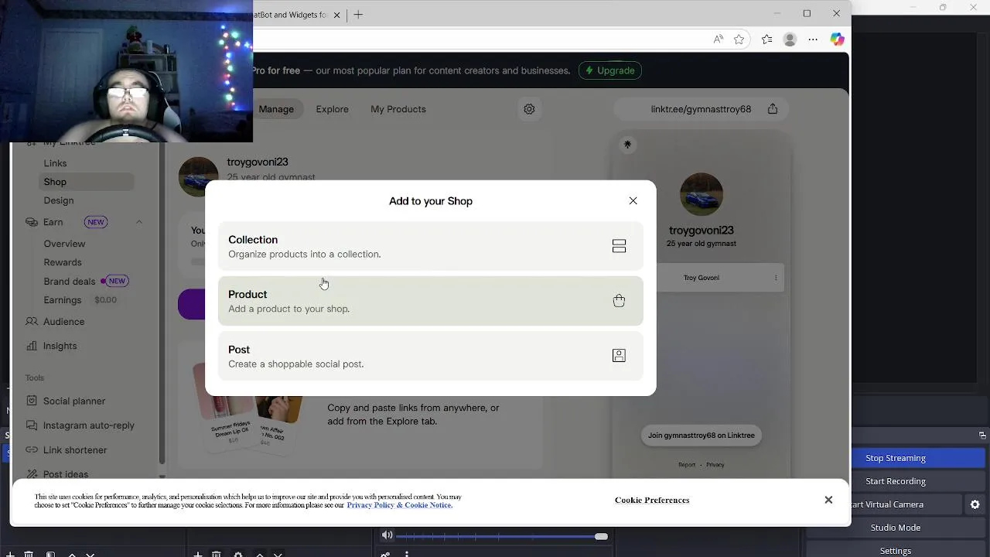Image resolution: width=990 pixels, height=557 pixels.
Task: Click the Insights bar chart icon
Action: (x=32, y=346)
